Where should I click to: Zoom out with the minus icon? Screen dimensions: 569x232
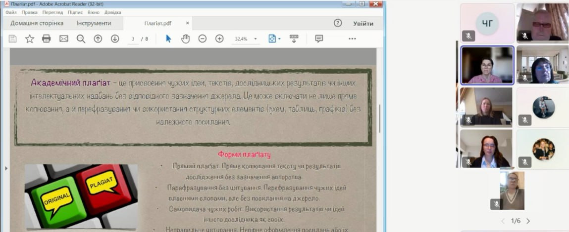click(203, 39)
